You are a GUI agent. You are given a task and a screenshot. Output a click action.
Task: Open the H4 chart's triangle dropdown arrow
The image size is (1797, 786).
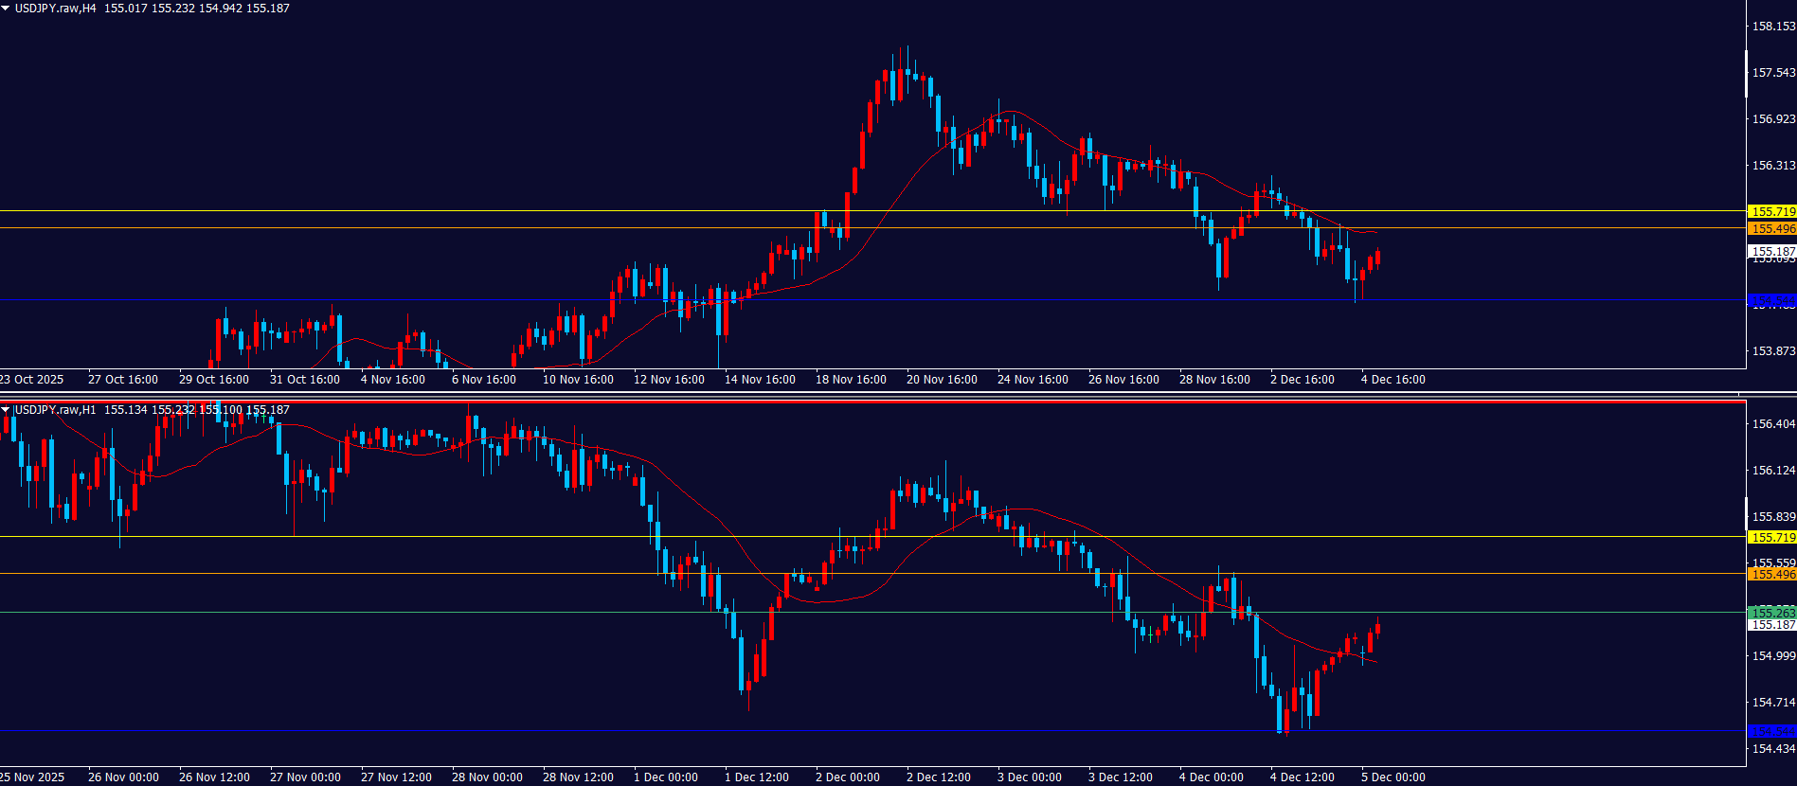click(6, 9)
